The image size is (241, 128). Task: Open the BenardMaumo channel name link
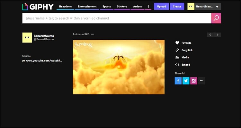[44, 36]
